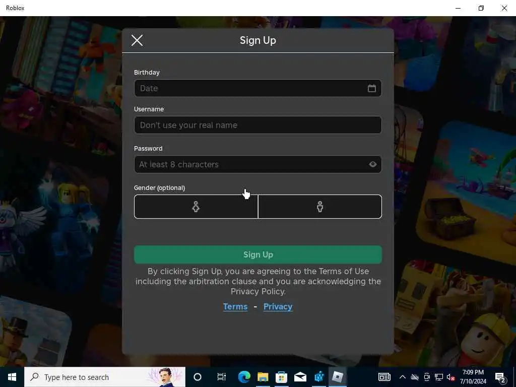Focus the Password input field
The image size is (516, 387).
(x=257, y=164)
